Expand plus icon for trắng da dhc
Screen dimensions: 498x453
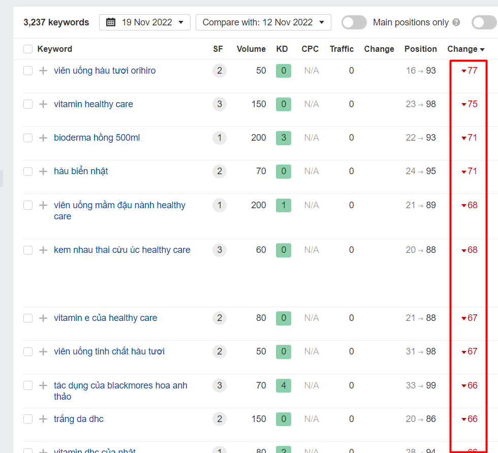(x=43, y=419)
